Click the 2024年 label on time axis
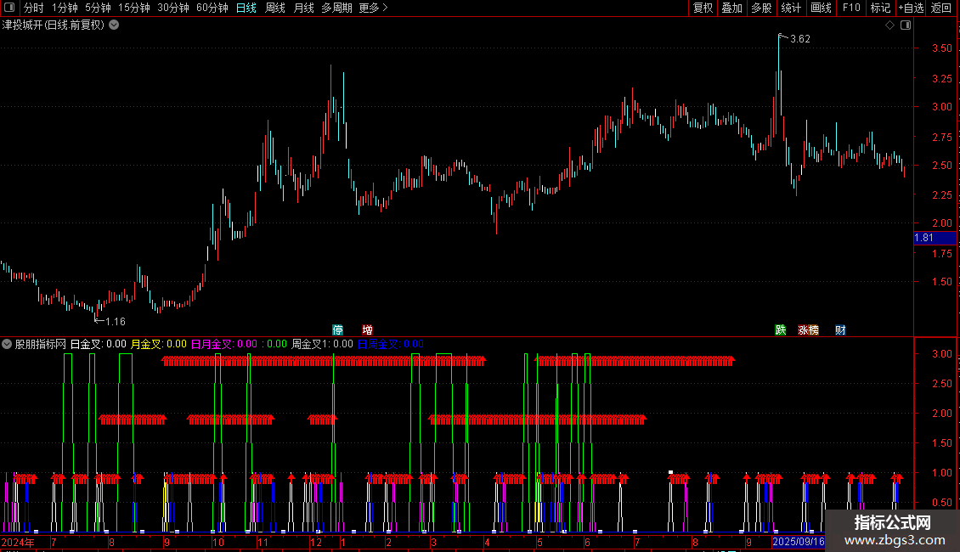This screenshot has width=960, height=552. [18, 542]
